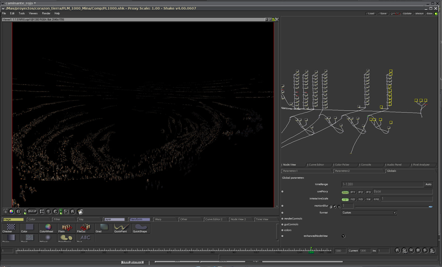Click the viewer flipbook launch button
Viewport: 442px width, 267px height.
[x=80, y=212]
